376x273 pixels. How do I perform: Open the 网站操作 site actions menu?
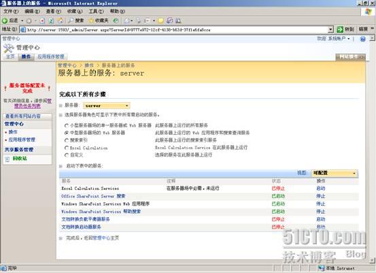350,57
